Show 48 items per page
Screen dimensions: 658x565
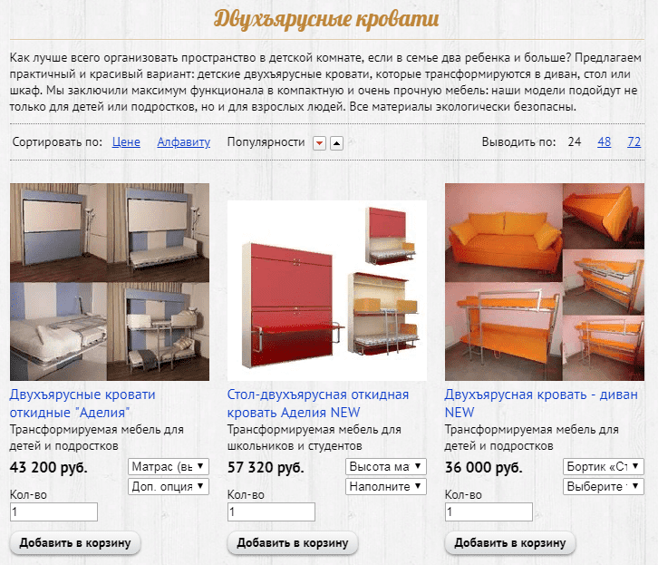(604, 141)
